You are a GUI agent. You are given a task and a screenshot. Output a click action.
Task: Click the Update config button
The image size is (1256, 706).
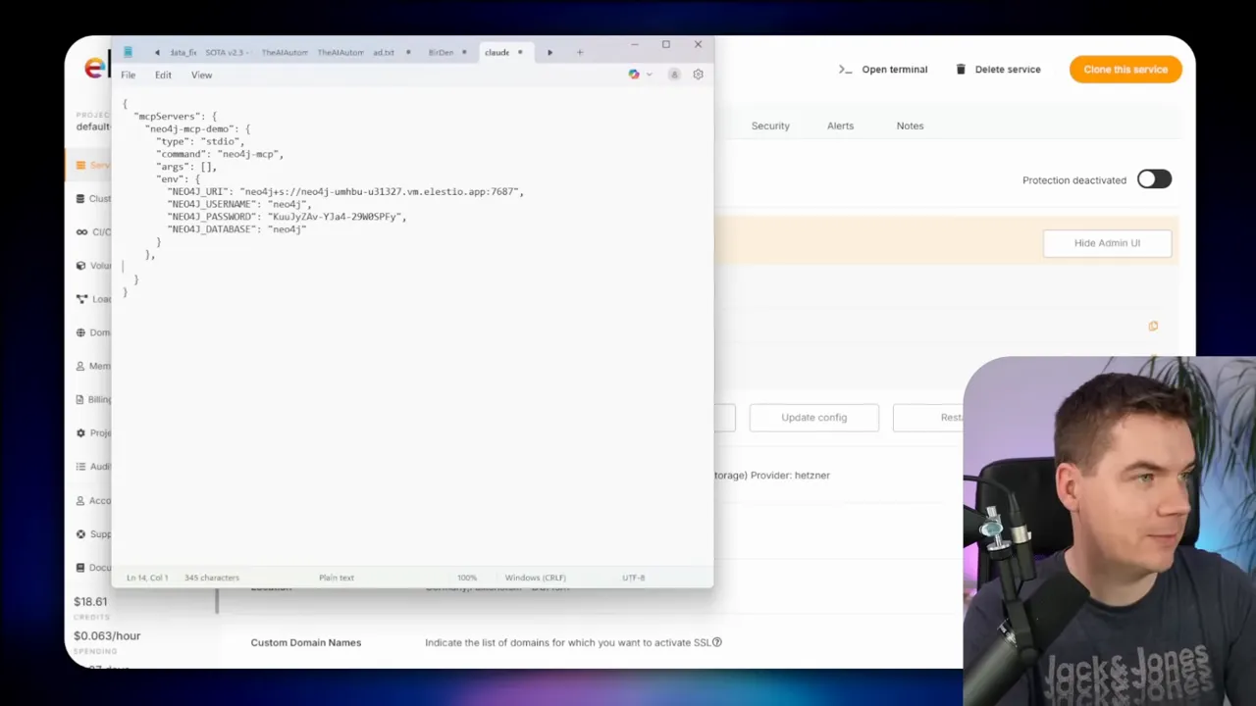(813, 417)
